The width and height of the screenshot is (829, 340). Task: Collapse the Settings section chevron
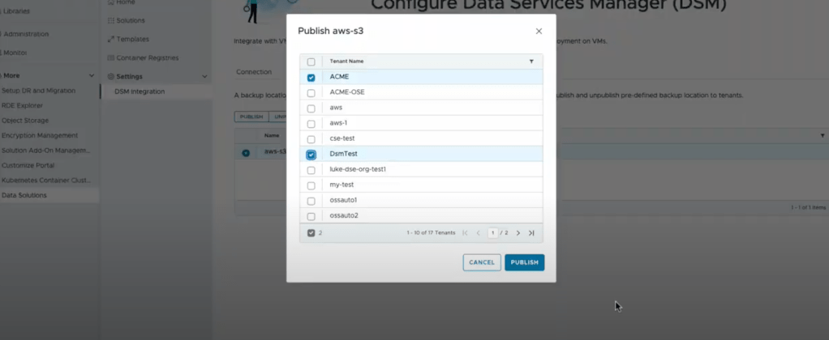click(x=204, y=77)
